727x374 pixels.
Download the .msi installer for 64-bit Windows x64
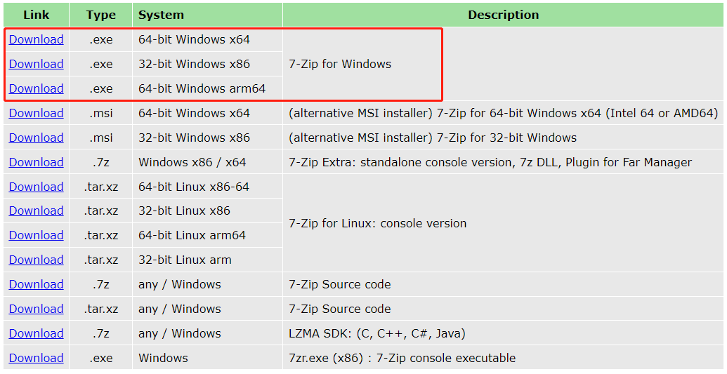[x=36, y=113]
